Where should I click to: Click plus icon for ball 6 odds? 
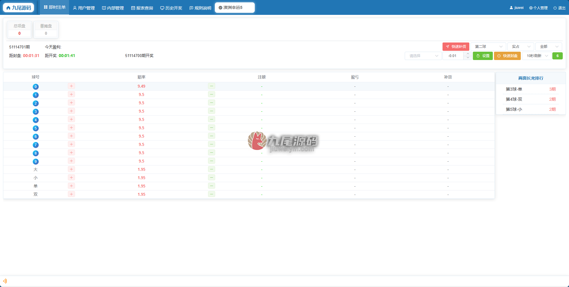[x=71, y=136]
